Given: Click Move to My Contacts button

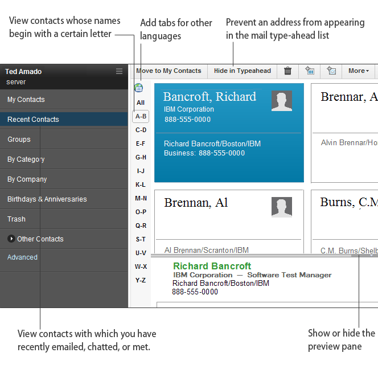Looking at the screenshot, I should click(169, 71).
